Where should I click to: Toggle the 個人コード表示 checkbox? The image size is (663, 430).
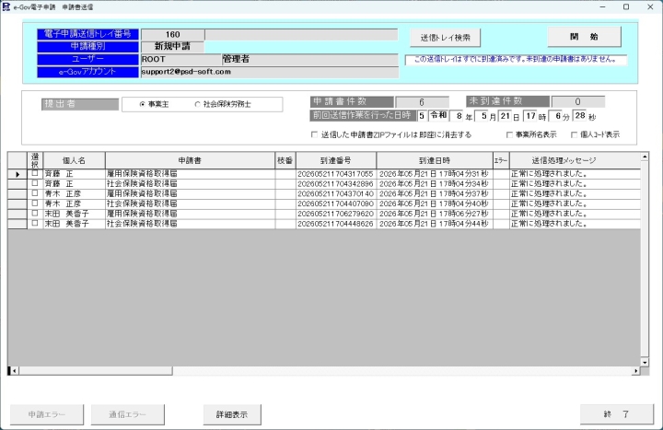pyautogui.click(x=574, y=134)
